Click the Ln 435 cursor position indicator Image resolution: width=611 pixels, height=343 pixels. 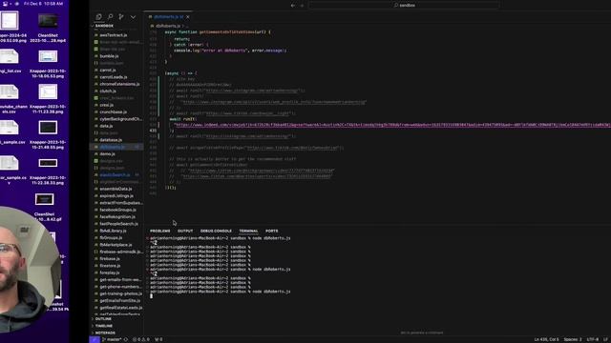546,339
